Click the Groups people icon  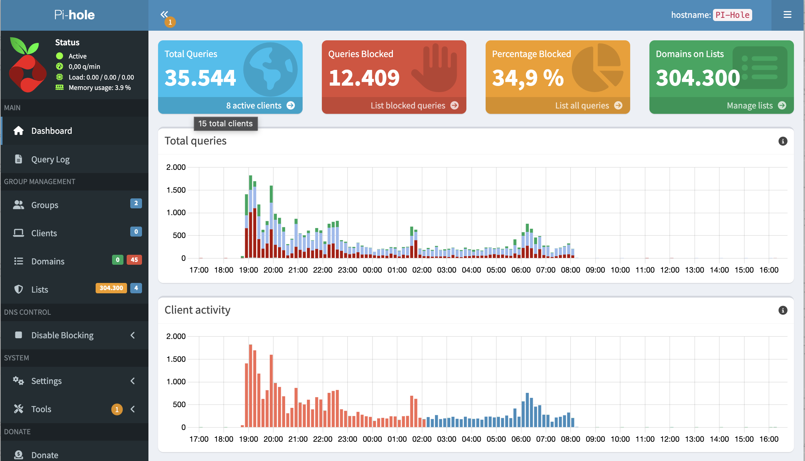[19, 205]
